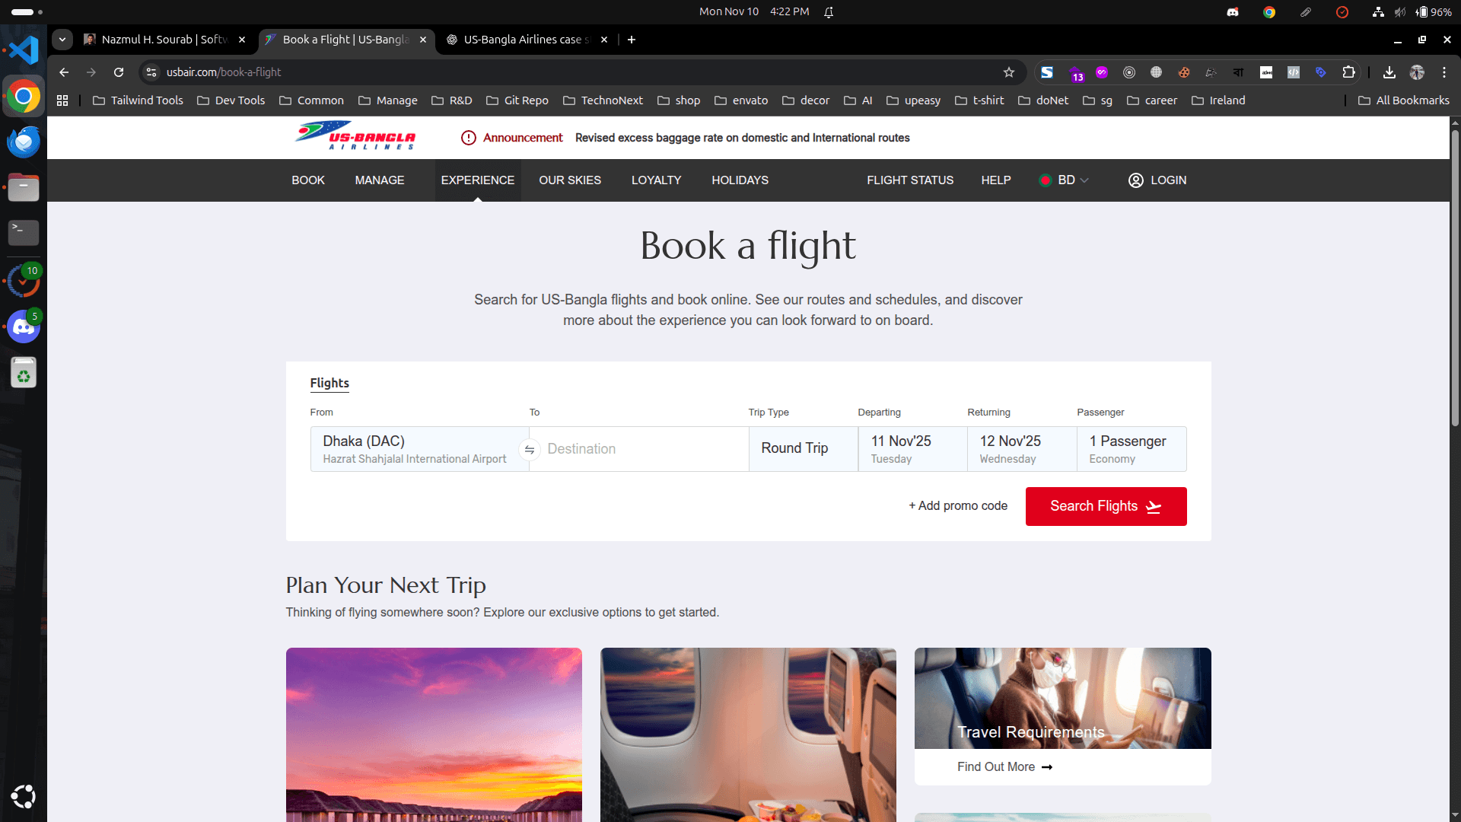Screen dimensions: 1461x822
Task: Open the Chrome three-dot menu
Action: 1444,72
